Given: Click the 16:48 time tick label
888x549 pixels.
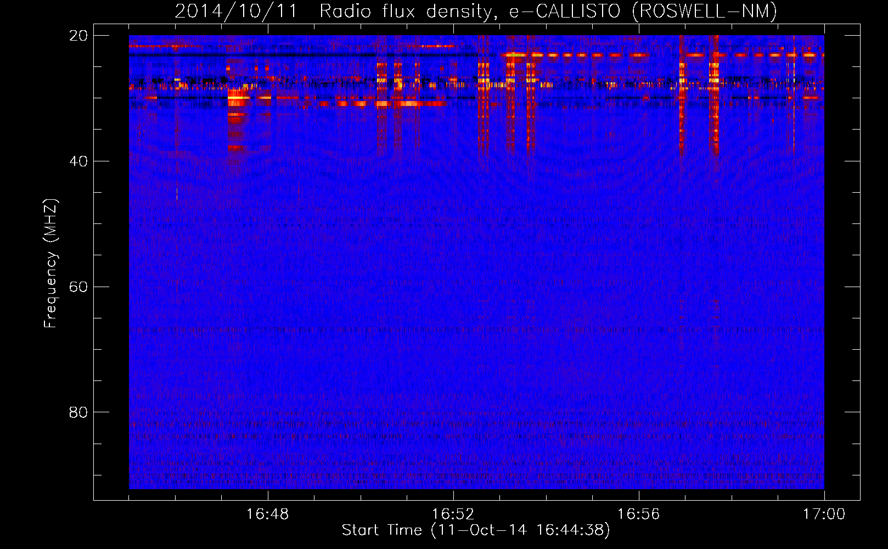Looking at the screenshot, I should tap(267, 514).
